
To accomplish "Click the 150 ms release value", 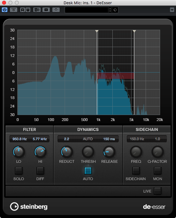I will point(109,139).
